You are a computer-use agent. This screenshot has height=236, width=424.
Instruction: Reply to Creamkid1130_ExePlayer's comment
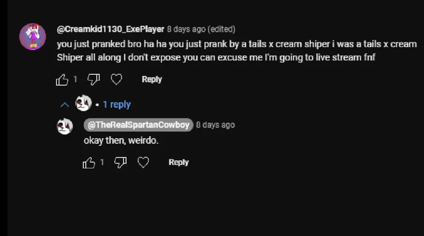pos(152,79)
